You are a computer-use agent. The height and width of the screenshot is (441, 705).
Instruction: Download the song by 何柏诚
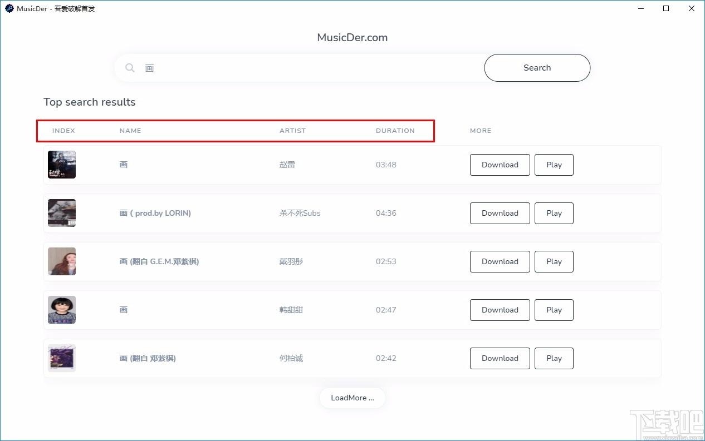[500, 358]
